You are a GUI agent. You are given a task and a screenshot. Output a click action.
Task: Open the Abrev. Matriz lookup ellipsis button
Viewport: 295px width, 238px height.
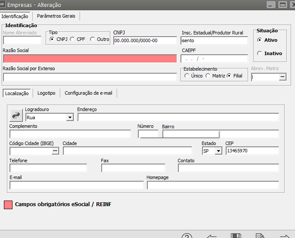pyautogui.click(x=283, y=77)
